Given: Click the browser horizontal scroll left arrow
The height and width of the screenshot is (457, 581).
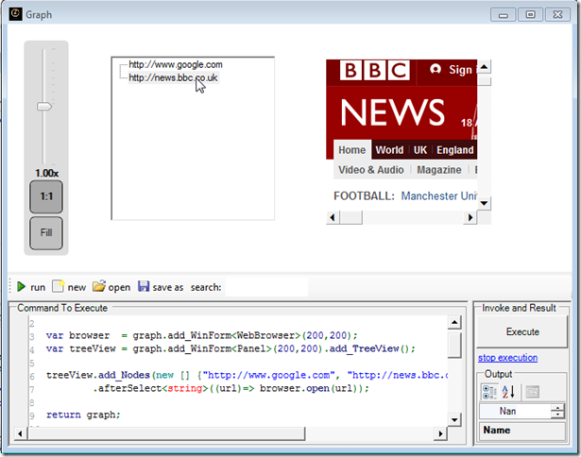Looking at the screenshot, I should [x=333, y=217].
